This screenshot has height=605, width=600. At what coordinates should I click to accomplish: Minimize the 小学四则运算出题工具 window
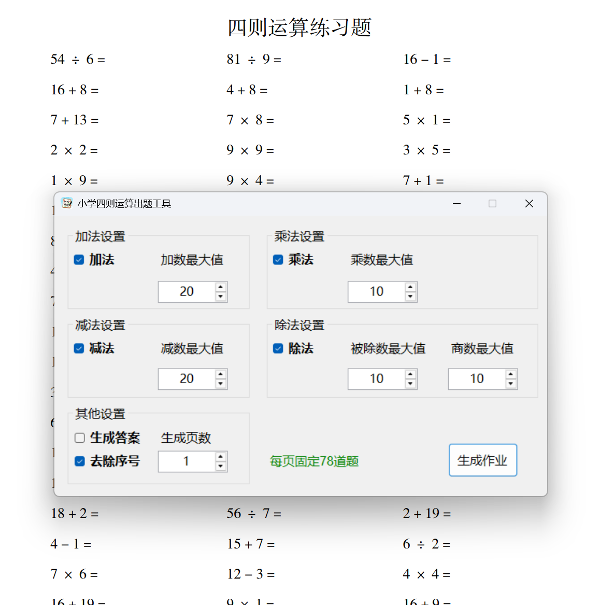[x=456, y=203]
